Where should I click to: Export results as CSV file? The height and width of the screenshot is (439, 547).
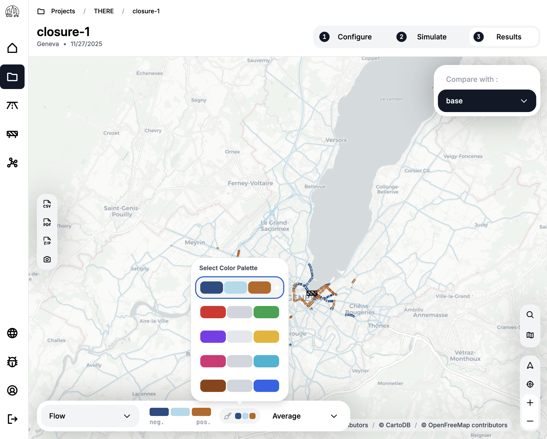(47, 204)
